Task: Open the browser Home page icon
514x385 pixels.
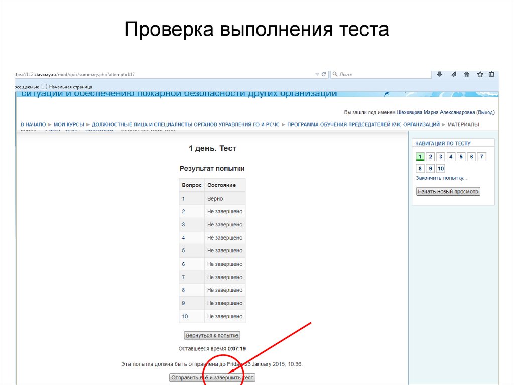Action: 466,74
